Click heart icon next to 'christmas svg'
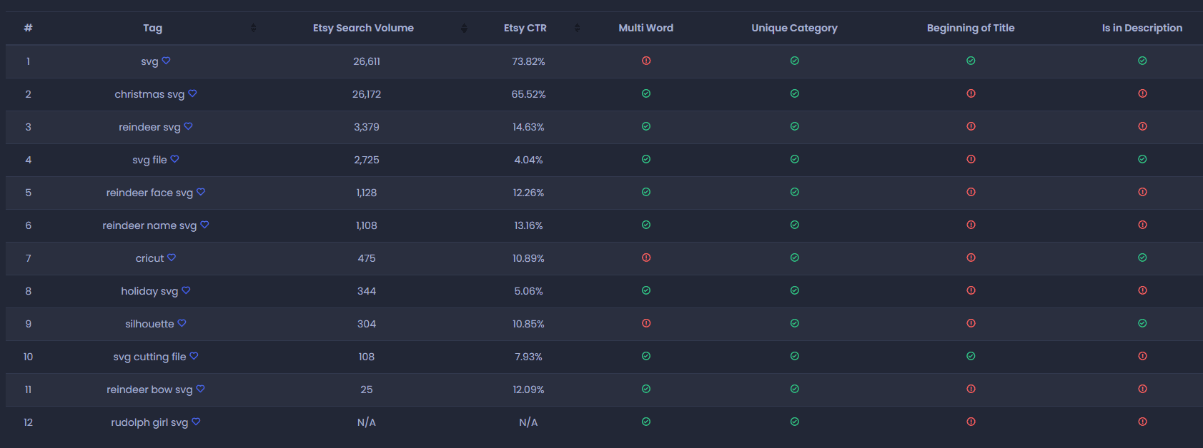Image resolution: width=1203 pixels, height=448 pixels. pyautogui.click(x=192, y=93)
